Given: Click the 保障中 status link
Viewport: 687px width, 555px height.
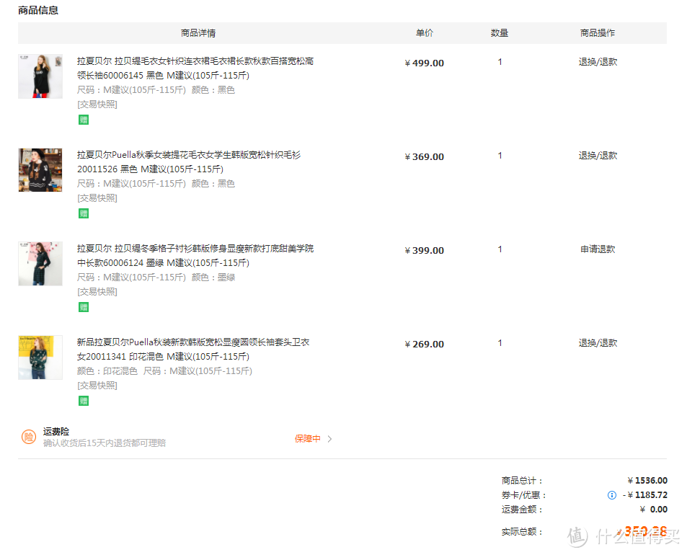Looking at the screenshot, I should coord(308,439).
